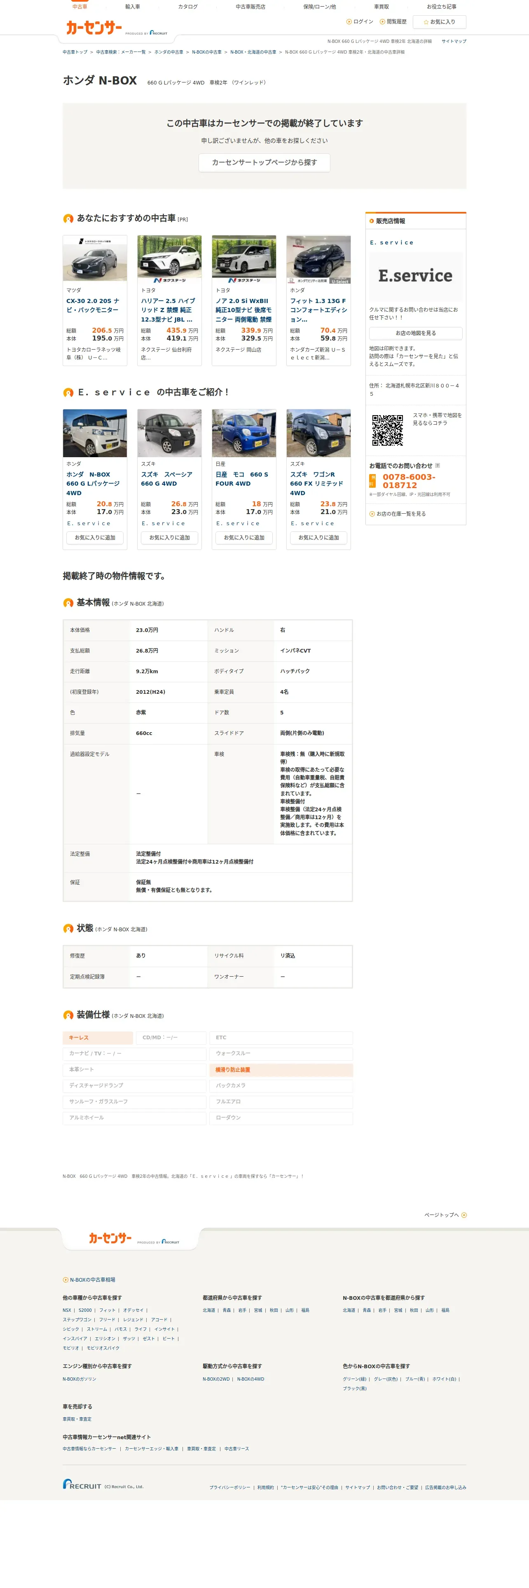This screenshot has width=529, height=1588.
Task: Open 閲覧履歴 browsing history
Action: tap(393, 21)
